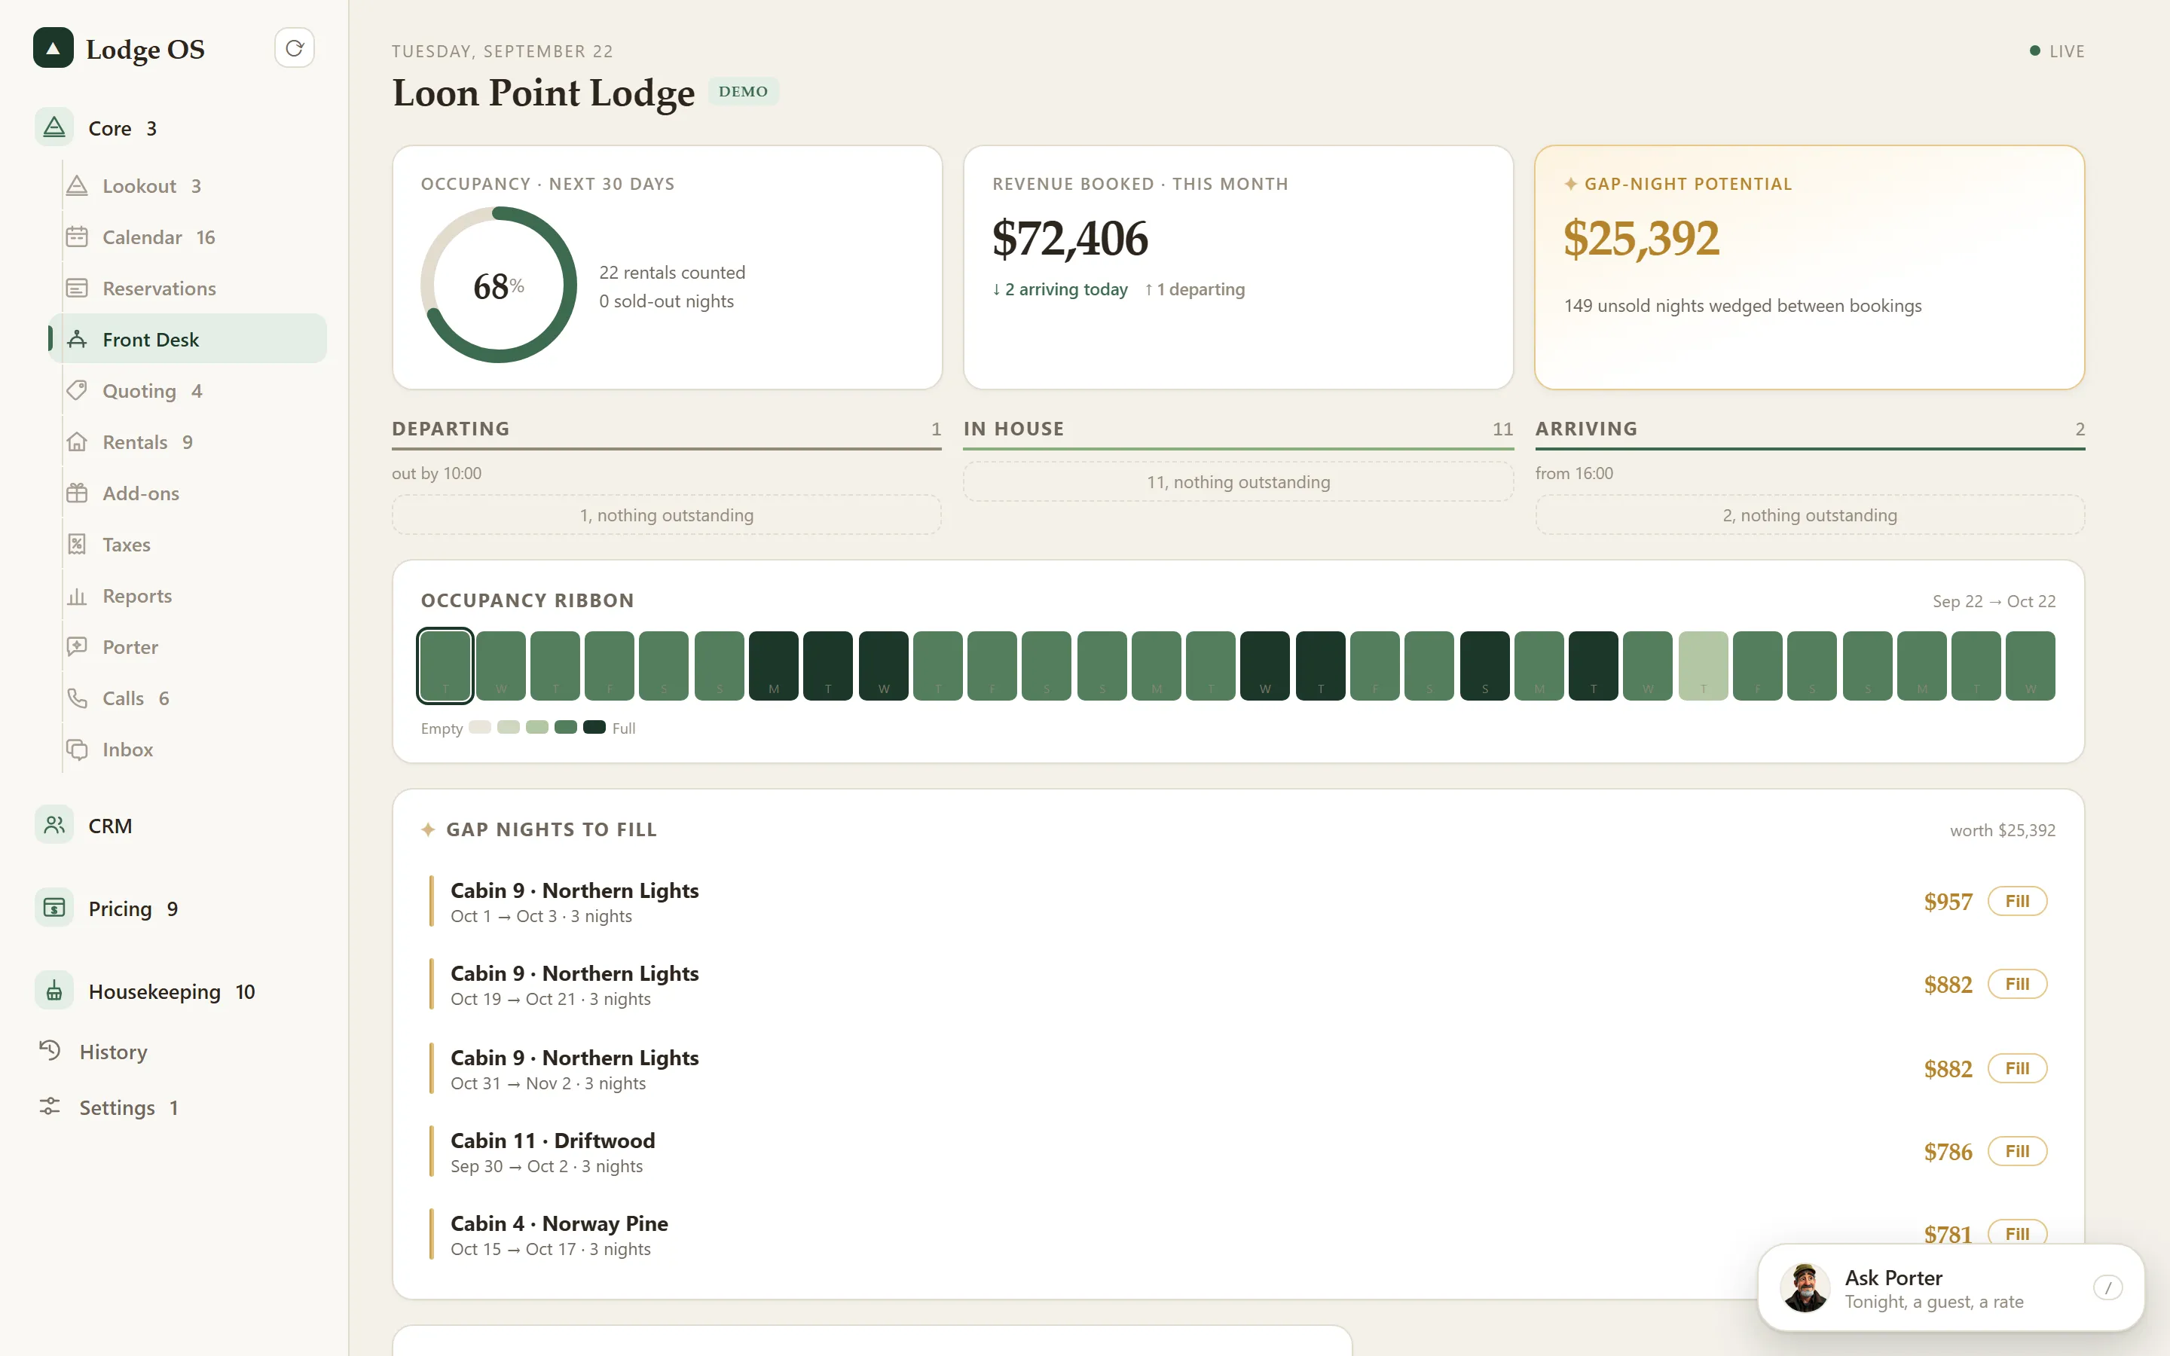This screenshot has height=1356, width=2170.
Task: Click the Full dark-green legend swatch
Action: (594, 727)
